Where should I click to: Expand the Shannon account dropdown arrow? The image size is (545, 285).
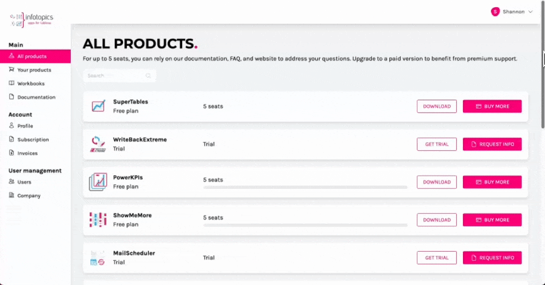pyautogui.click(x=530, y=12)
